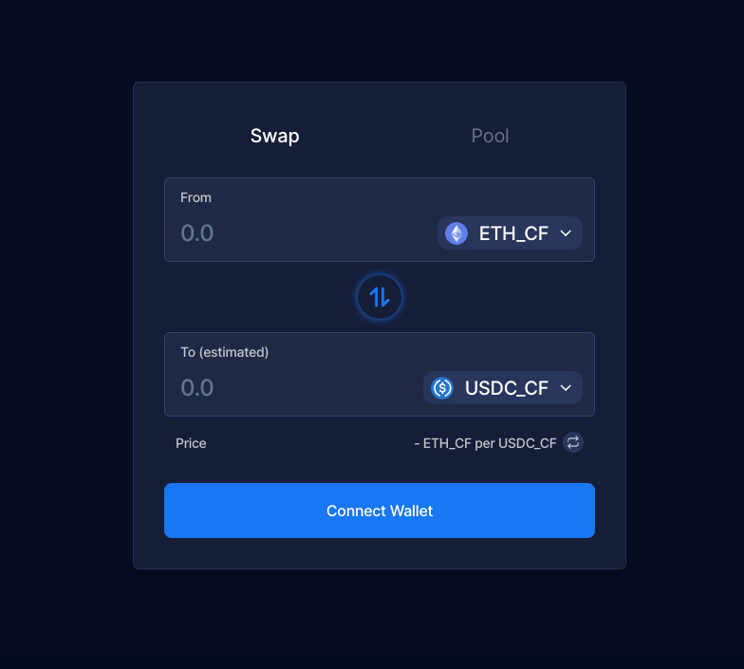Viewport: 744px width, 669px height.
Task: Click the USDC dollar coin logo
Action: click(x=442, y=388)
